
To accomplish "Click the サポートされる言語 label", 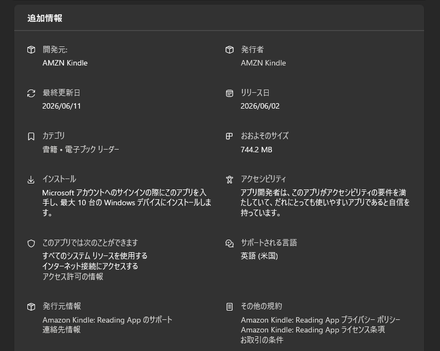I will tap(269, 243).
